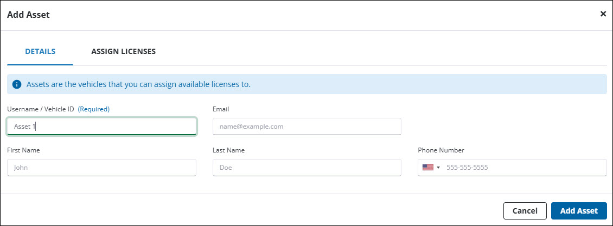This screenshot has width=613, height=226.
Task: Close the Add Asset dialog with X
Action: 603,14
